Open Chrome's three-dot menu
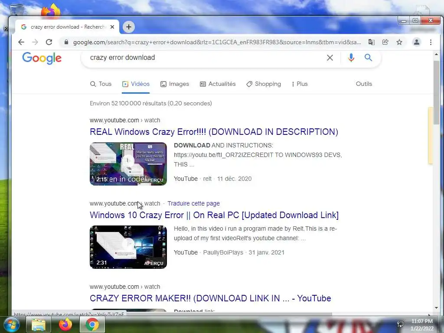Viewport: 444px width, 333px height. (x=431, y=42)
